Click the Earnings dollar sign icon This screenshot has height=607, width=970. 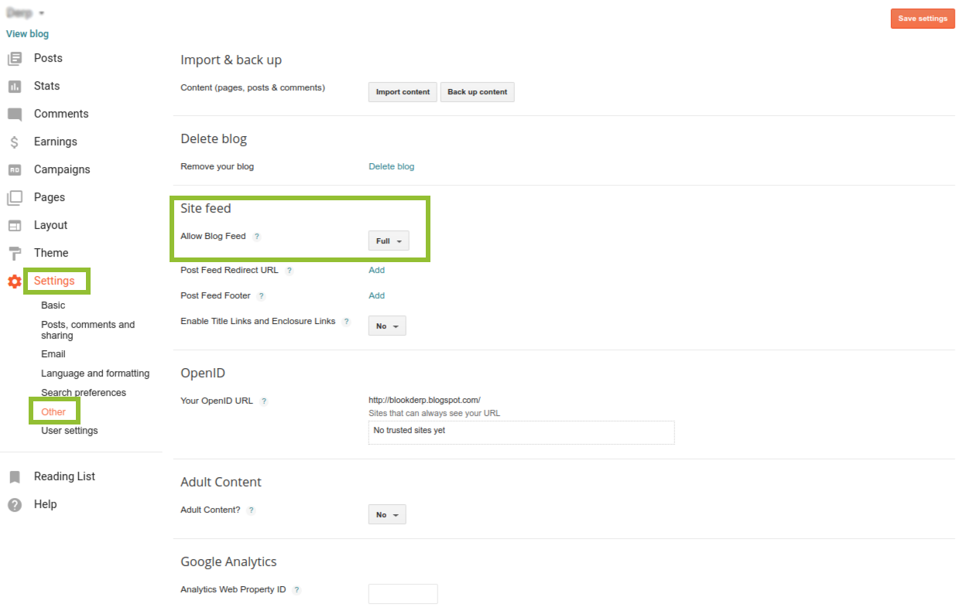pos(15,142)
